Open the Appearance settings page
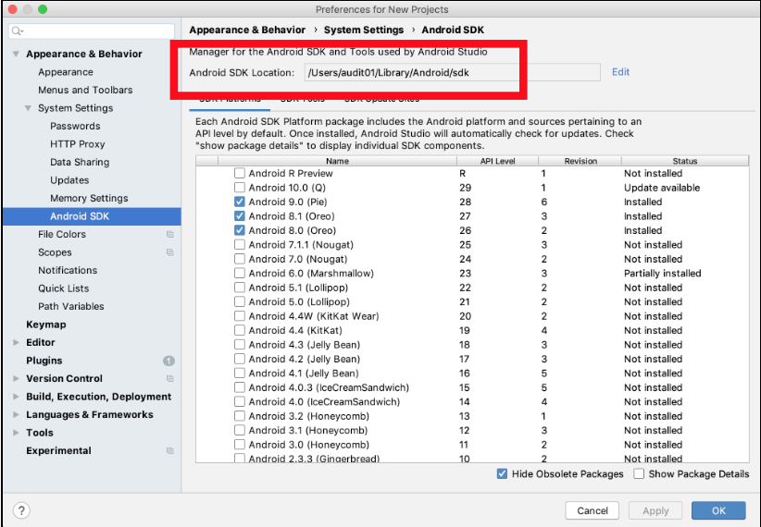Viewport: 761px width, 527px height. [66, 72]
